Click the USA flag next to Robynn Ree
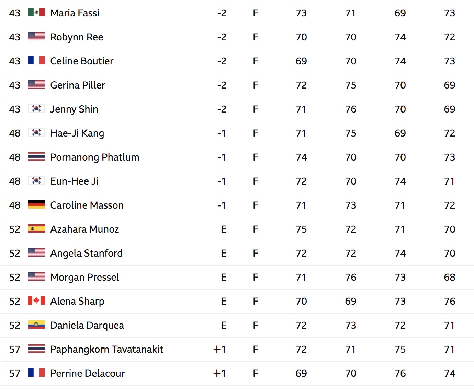This screenshot has width=474, height=389. click(x=36, y=37)
